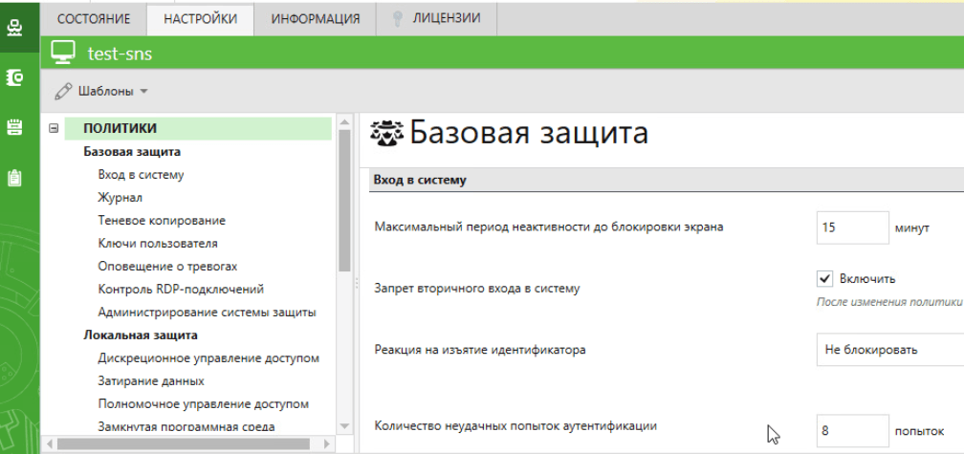The width and height of the screenshot is (964, 454).
Task: Click the inactivity period field showing 15
Action: (852, 227)
